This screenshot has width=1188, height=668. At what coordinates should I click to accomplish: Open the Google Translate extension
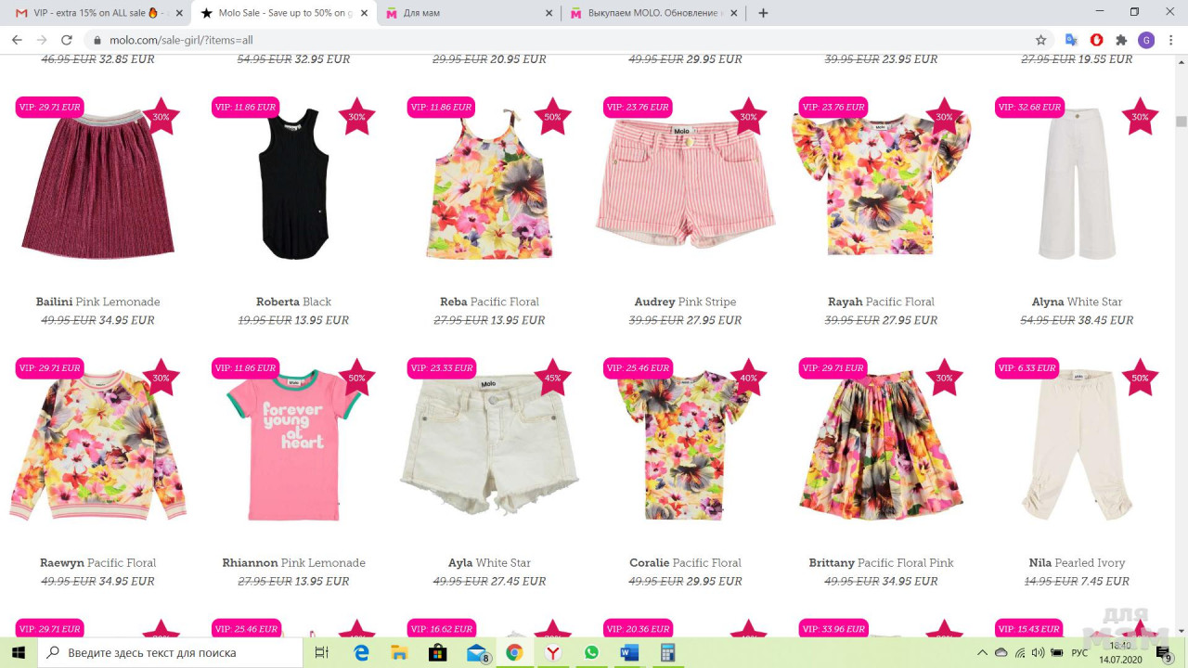[x=1071, y=40]
